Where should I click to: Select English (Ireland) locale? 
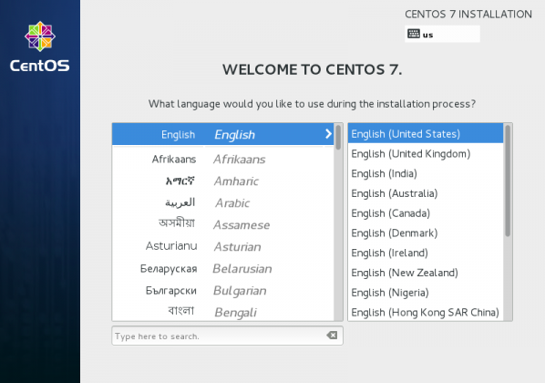[x=426, y=253]
